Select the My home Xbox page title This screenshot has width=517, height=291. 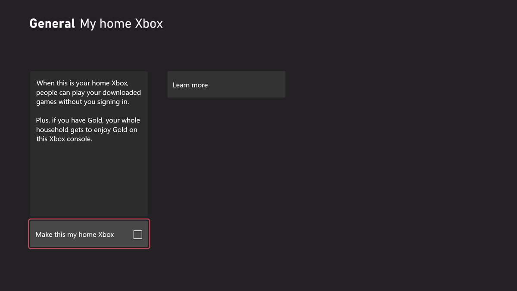pos(121,24)
